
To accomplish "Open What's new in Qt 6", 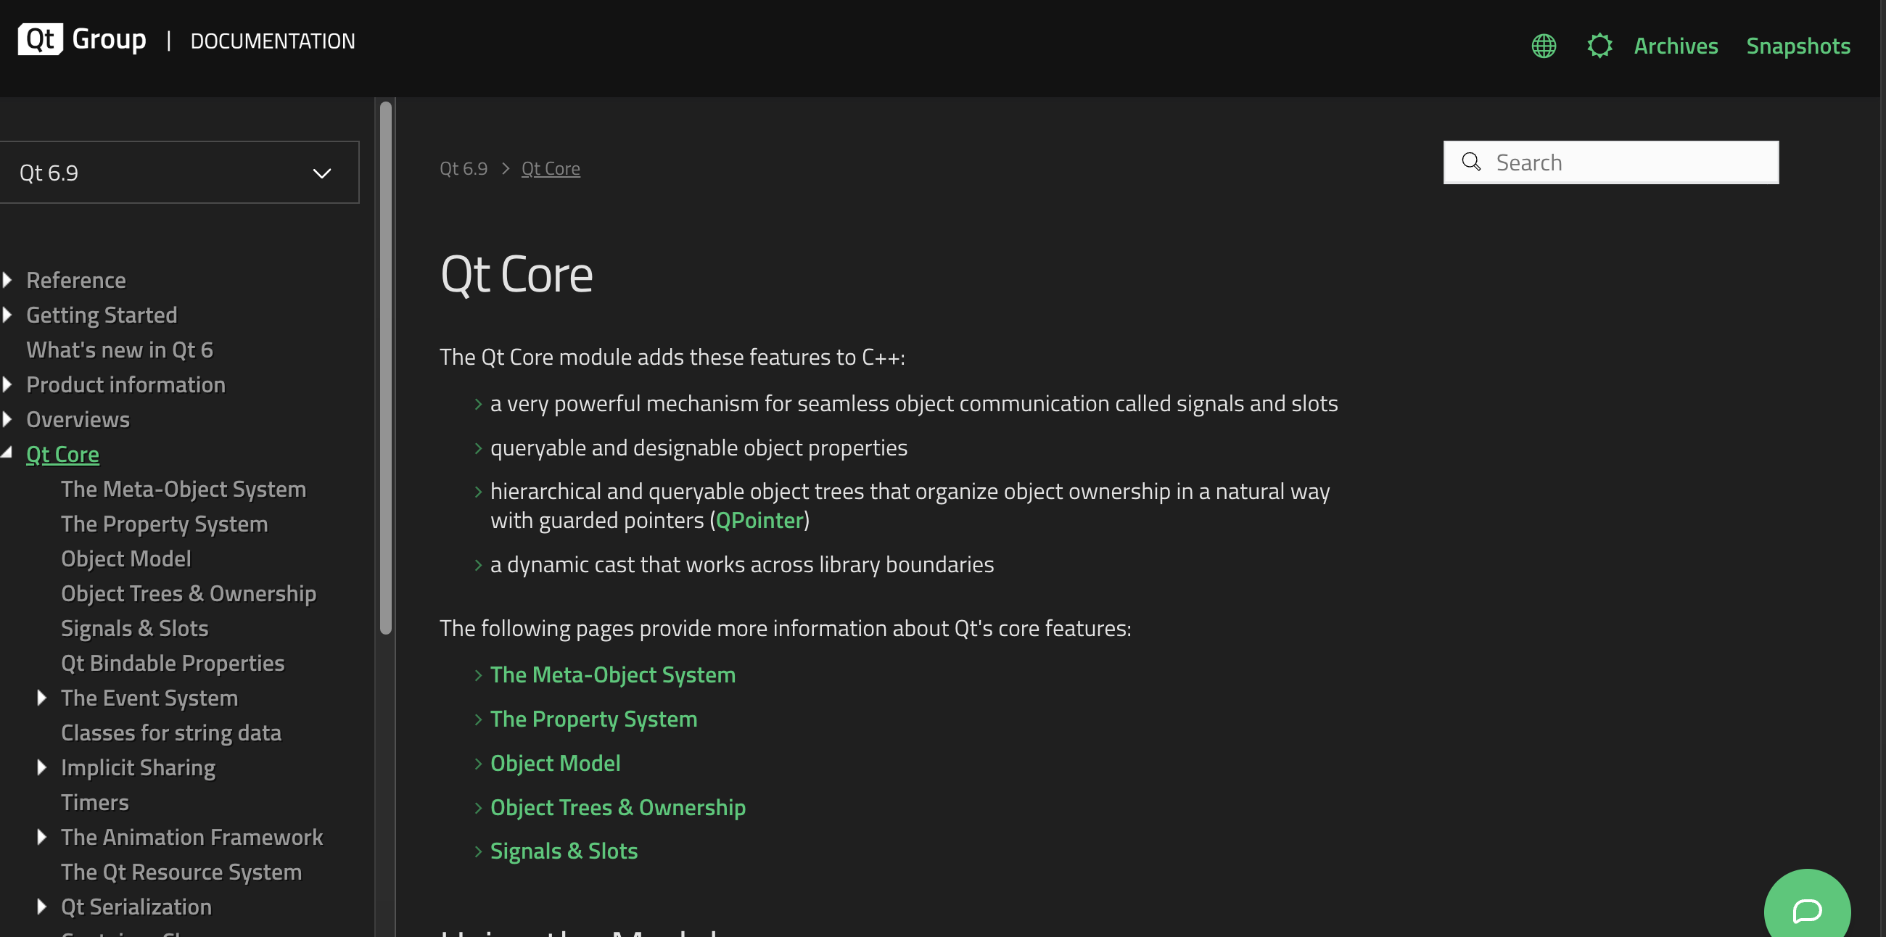I will (x=120, y=350).
